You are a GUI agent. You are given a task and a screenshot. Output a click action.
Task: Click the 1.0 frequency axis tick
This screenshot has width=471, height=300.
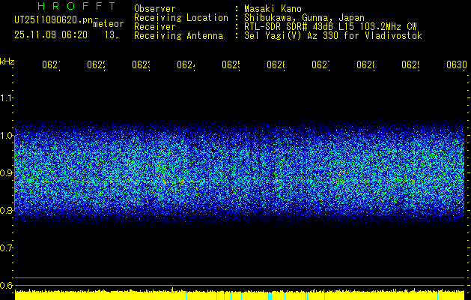[7, 136]
